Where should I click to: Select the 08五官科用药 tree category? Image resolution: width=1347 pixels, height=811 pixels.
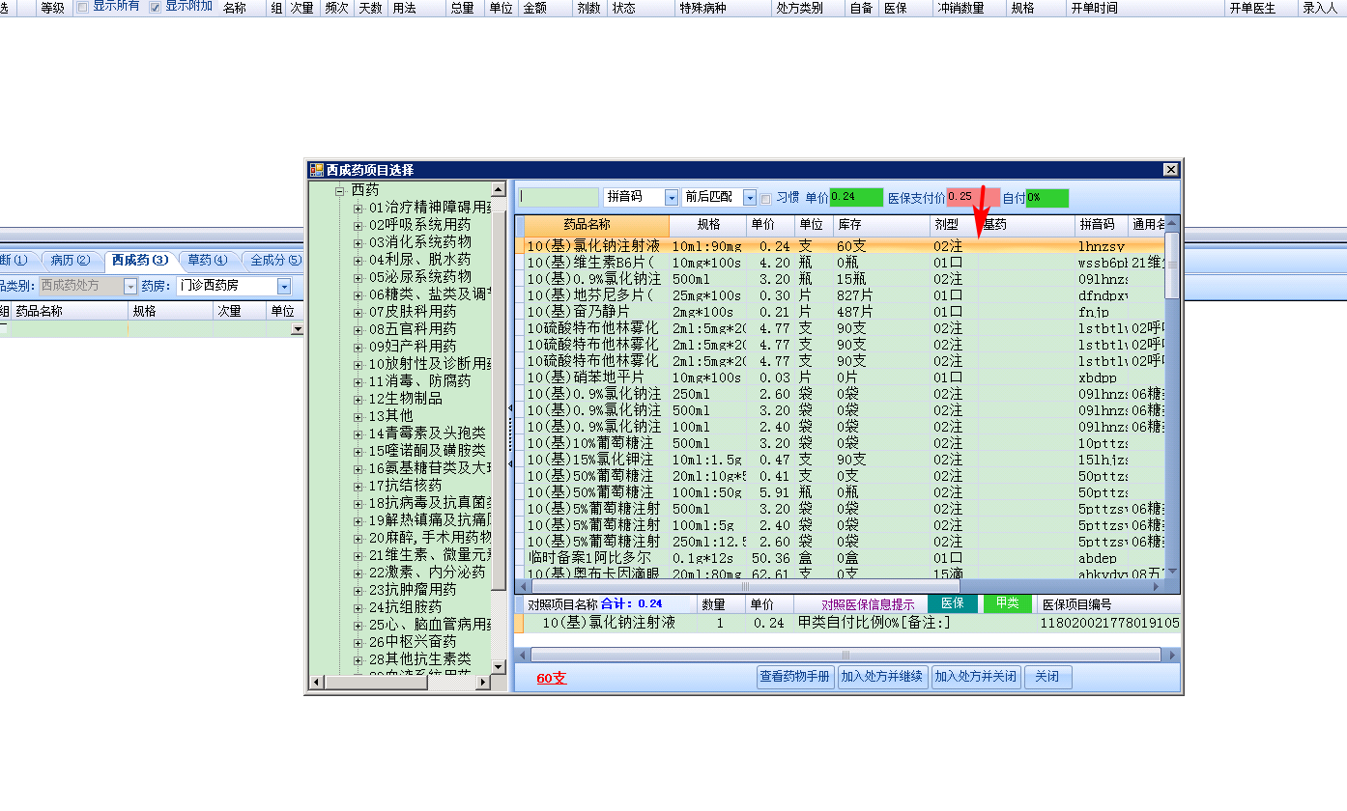(413, 329)
